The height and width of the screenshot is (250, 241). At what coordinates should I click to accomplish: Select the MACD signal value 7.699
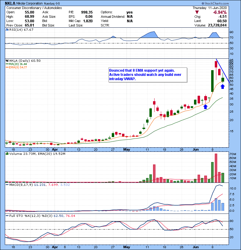tap(53, 185)
